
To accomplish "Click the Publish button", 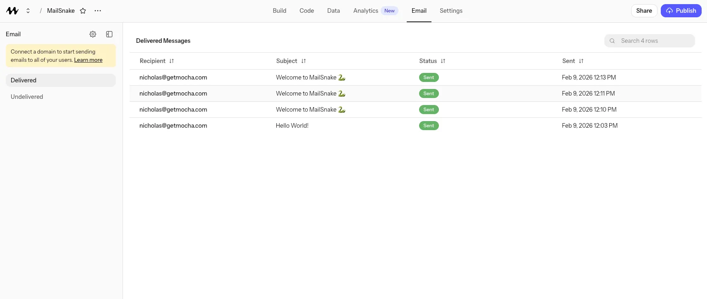I will click(681, 11).
